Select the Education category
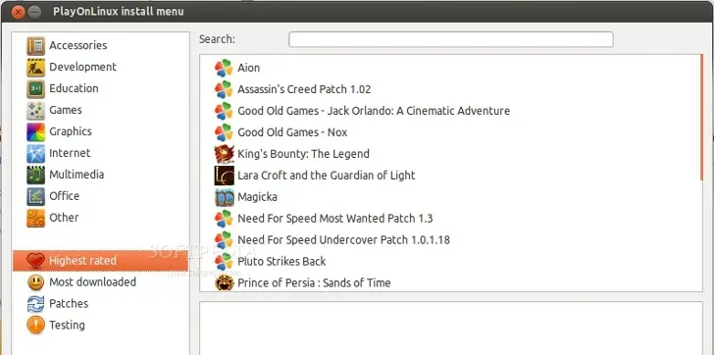The width and height of the screenshot is (714, 355). pyautogui.click(x=74, y=88)
